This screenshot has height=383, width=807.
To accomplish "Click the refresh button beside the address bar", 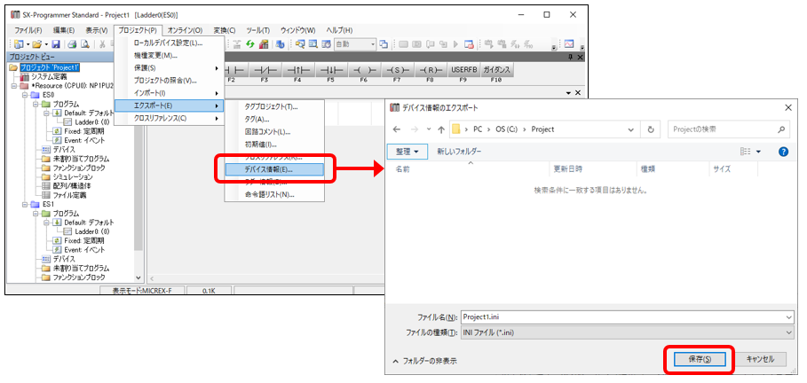I will point(653,129).
